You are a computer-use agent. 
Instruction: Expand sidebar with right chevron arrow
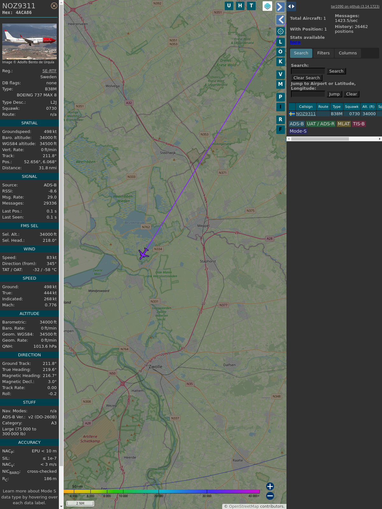click(280, 7)
